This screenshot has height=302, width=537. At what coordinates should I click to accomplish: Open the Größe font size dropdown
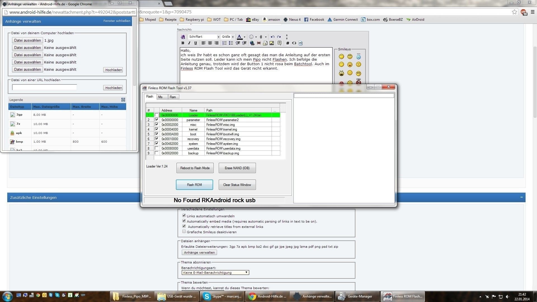(228, 37)
